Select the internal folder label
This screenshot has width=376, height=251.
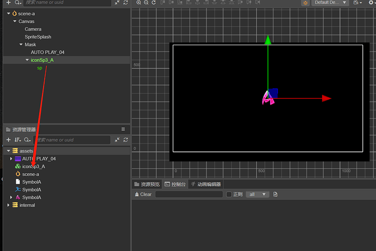27,205
